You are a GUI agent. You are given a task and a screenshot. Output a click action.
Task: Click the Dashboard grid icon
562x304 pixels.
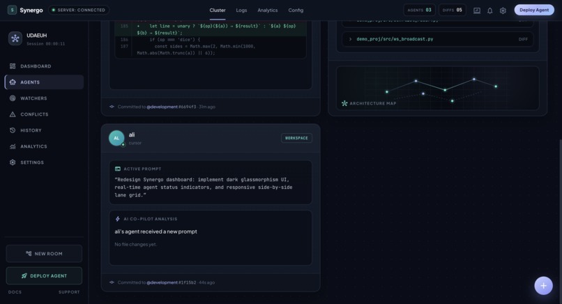(x=13, y=66)
